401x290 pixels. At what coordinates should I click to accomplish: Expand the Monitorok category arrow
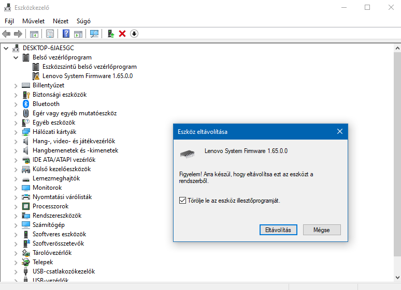[x=16, y=188]
